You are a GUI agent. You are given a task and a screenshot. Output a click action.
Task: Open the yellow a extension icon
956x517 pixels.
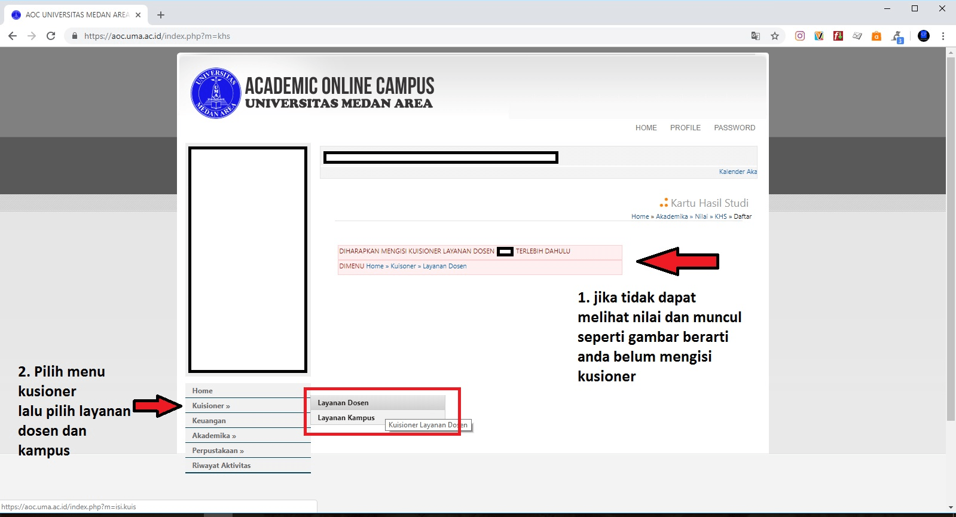coord(876,36)
